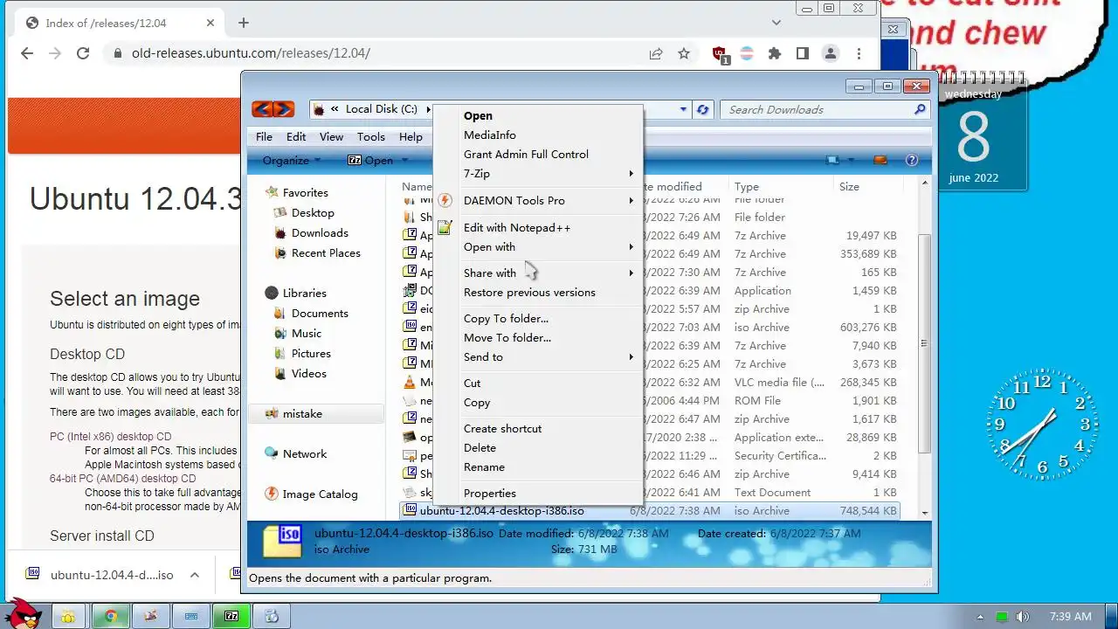Click Explorer's back arrow button
The height and width of the screenshot is (629, 1118).
pyautogui.click(x=262, y=109)
